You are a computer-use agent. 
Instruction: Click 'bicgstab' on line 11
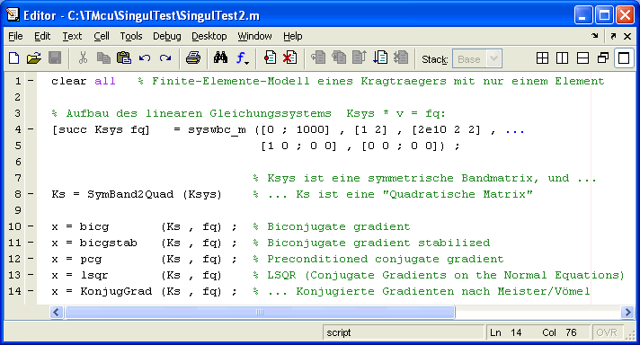(109, 243)
